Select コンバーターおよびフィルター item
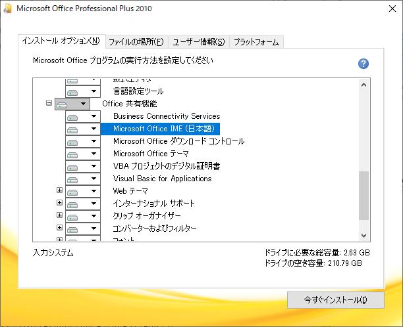The image size is (403, 327). click(x=155, y=229)
